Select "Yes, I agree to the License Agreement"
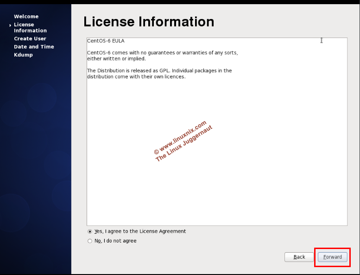Viewport: 360px width, 275px height. click(x=90, y=231)
